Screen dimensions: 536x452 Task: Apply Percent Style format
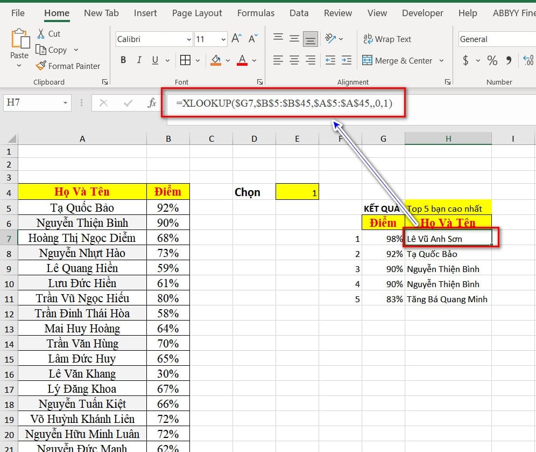(492, 60)
